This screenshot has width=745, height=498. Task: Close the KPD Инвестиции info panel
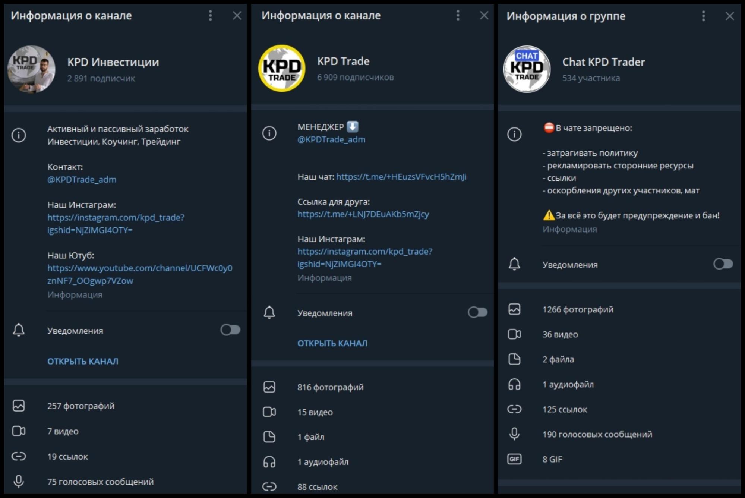[237, 15]
